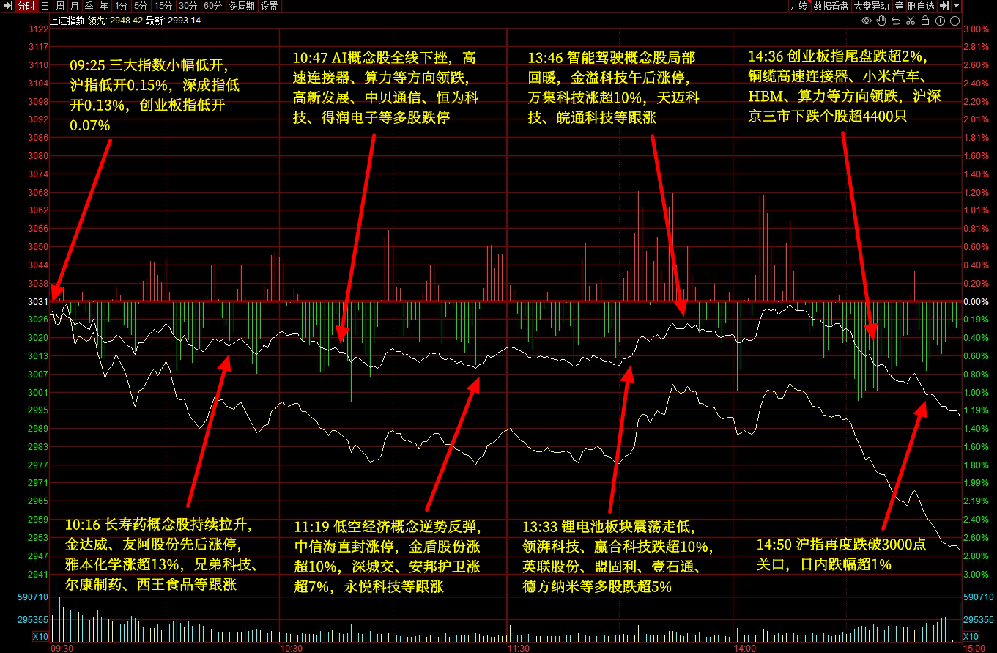Click 删自选 to remove from watchlist

click(921, 6)
